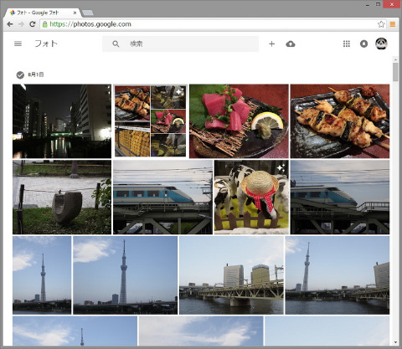Open the notifications bell icon
The height and width of the screenshot is (349, 402).
click(x=363, y=44)
